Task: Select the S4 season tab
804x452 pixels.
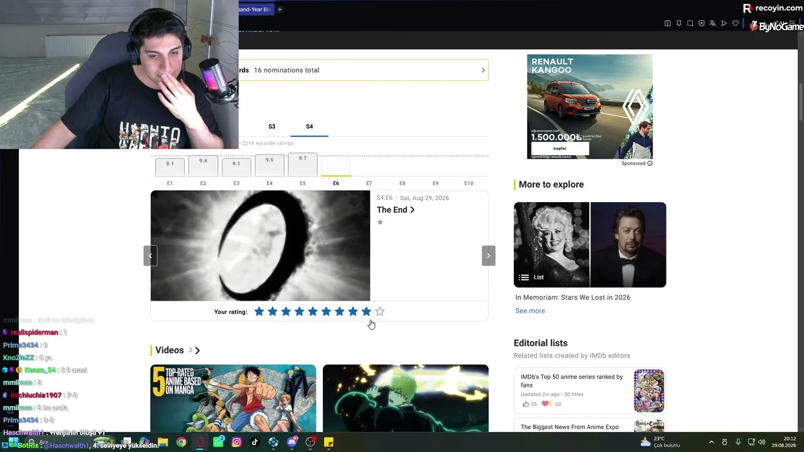Action: coord(310,126)
